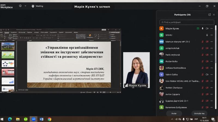Open more options for Антон Сардига
The height and width of the screenshot is (122, 218).
pos(212,94)
